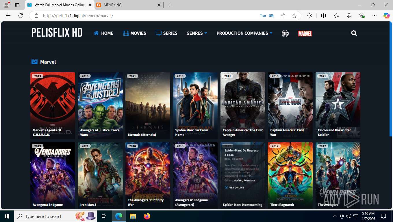Click the translate page icon
The width and height of the screenshot is (393, 222).
tap(271, 16)
